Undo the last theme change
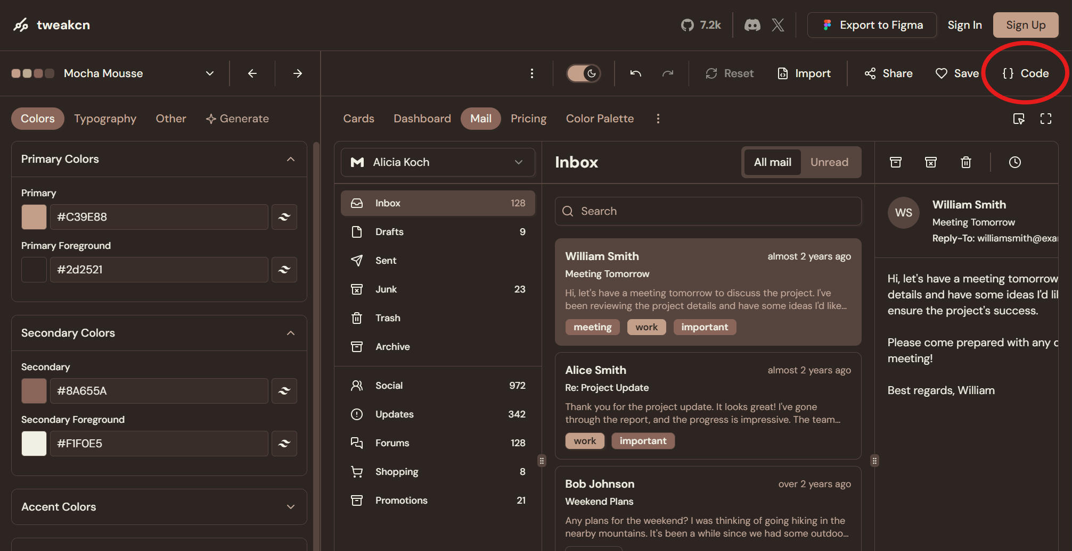Viewport: 1072px width, 551px height. click(635, 73)
